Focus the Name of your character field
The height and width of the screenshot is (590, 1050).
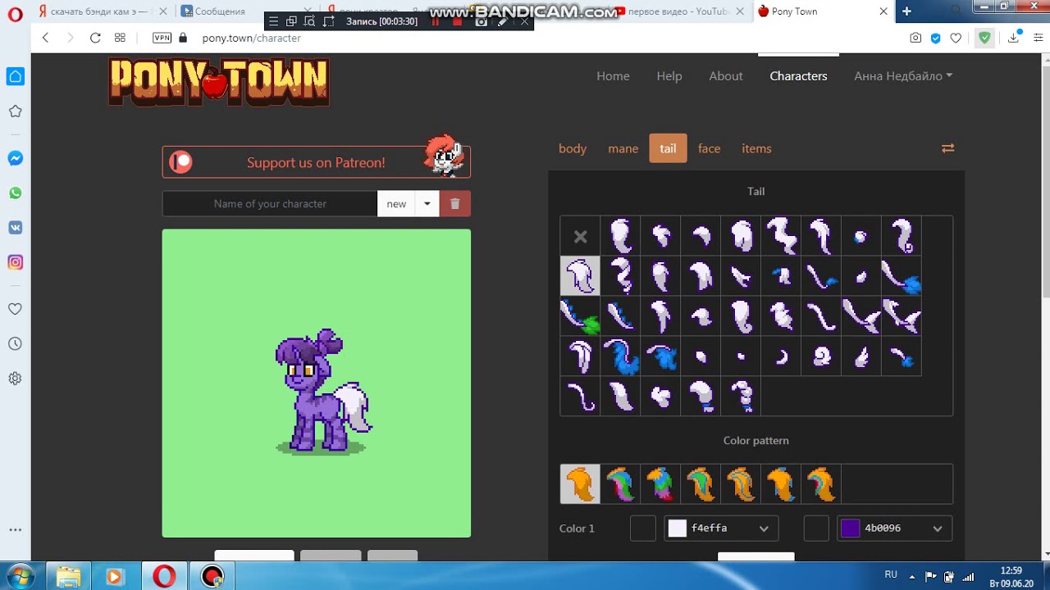270,204
